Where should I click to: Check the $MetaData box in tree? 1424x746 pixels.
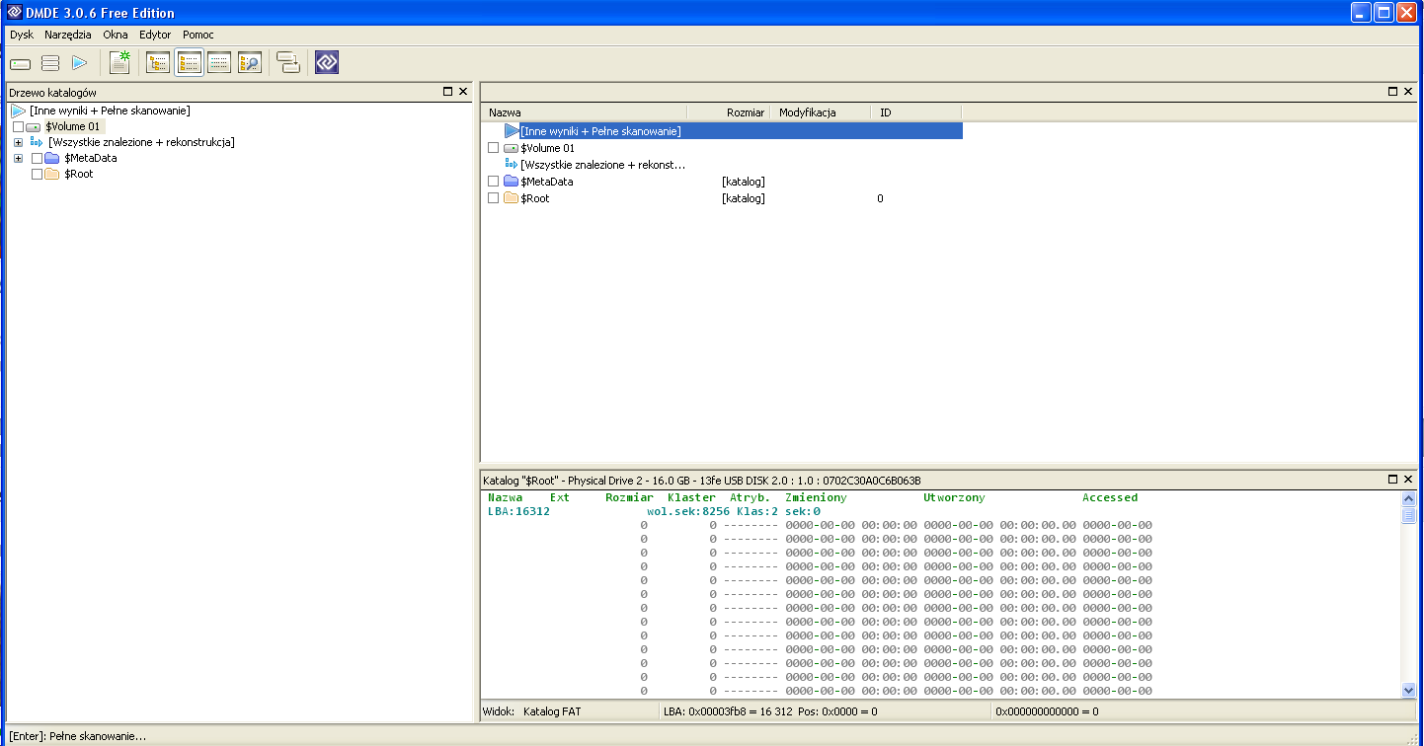coord(38,158)
